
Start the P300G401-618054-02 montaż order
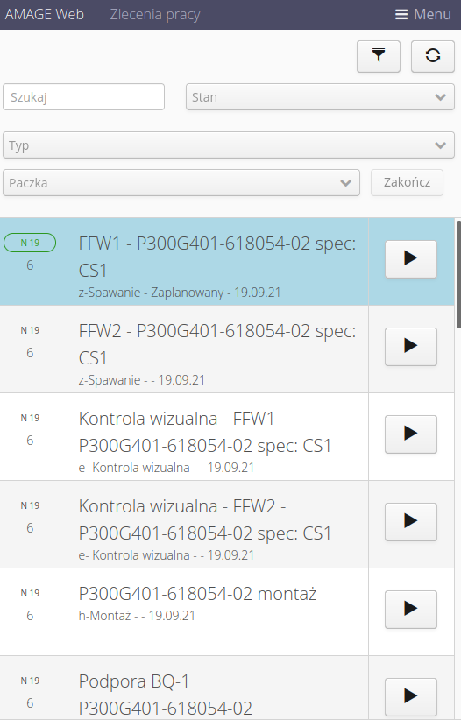tap(411, 610)
